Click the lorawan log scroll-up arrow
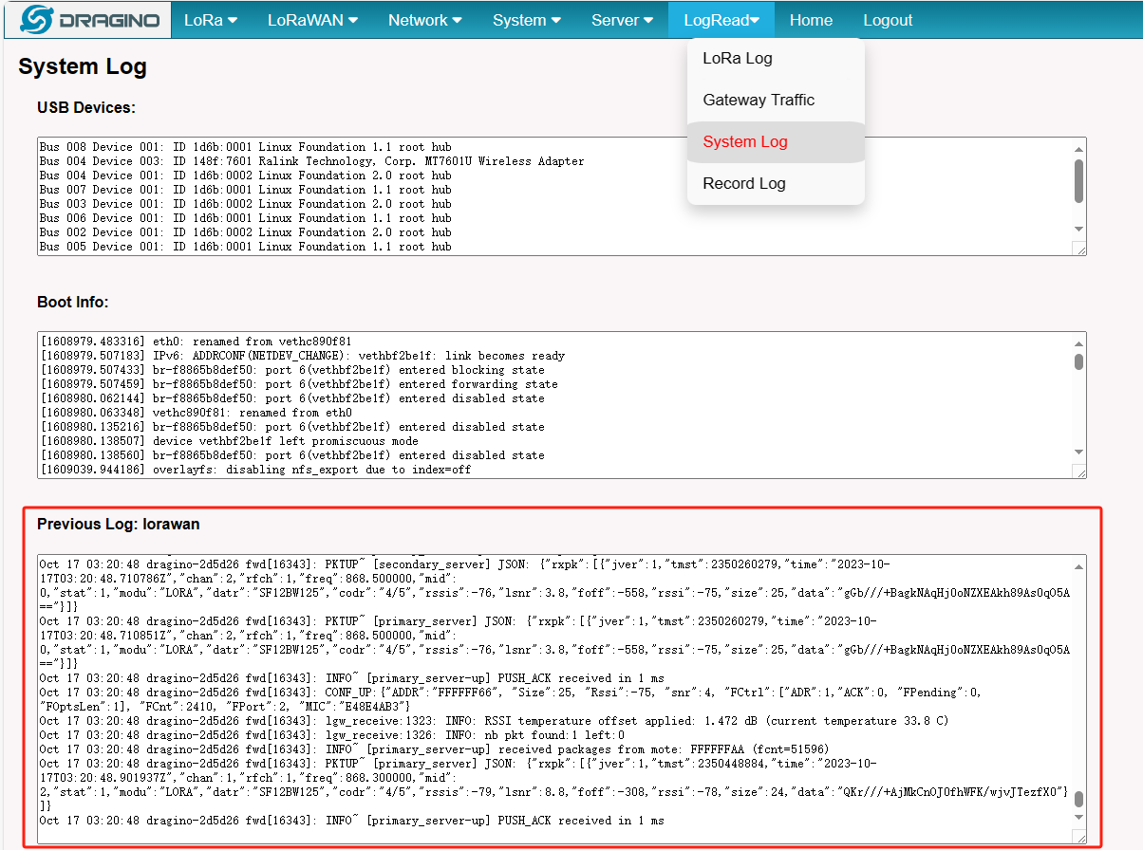The width and height of the screenshot is (1143, 850). click(x=1078, y=566)
